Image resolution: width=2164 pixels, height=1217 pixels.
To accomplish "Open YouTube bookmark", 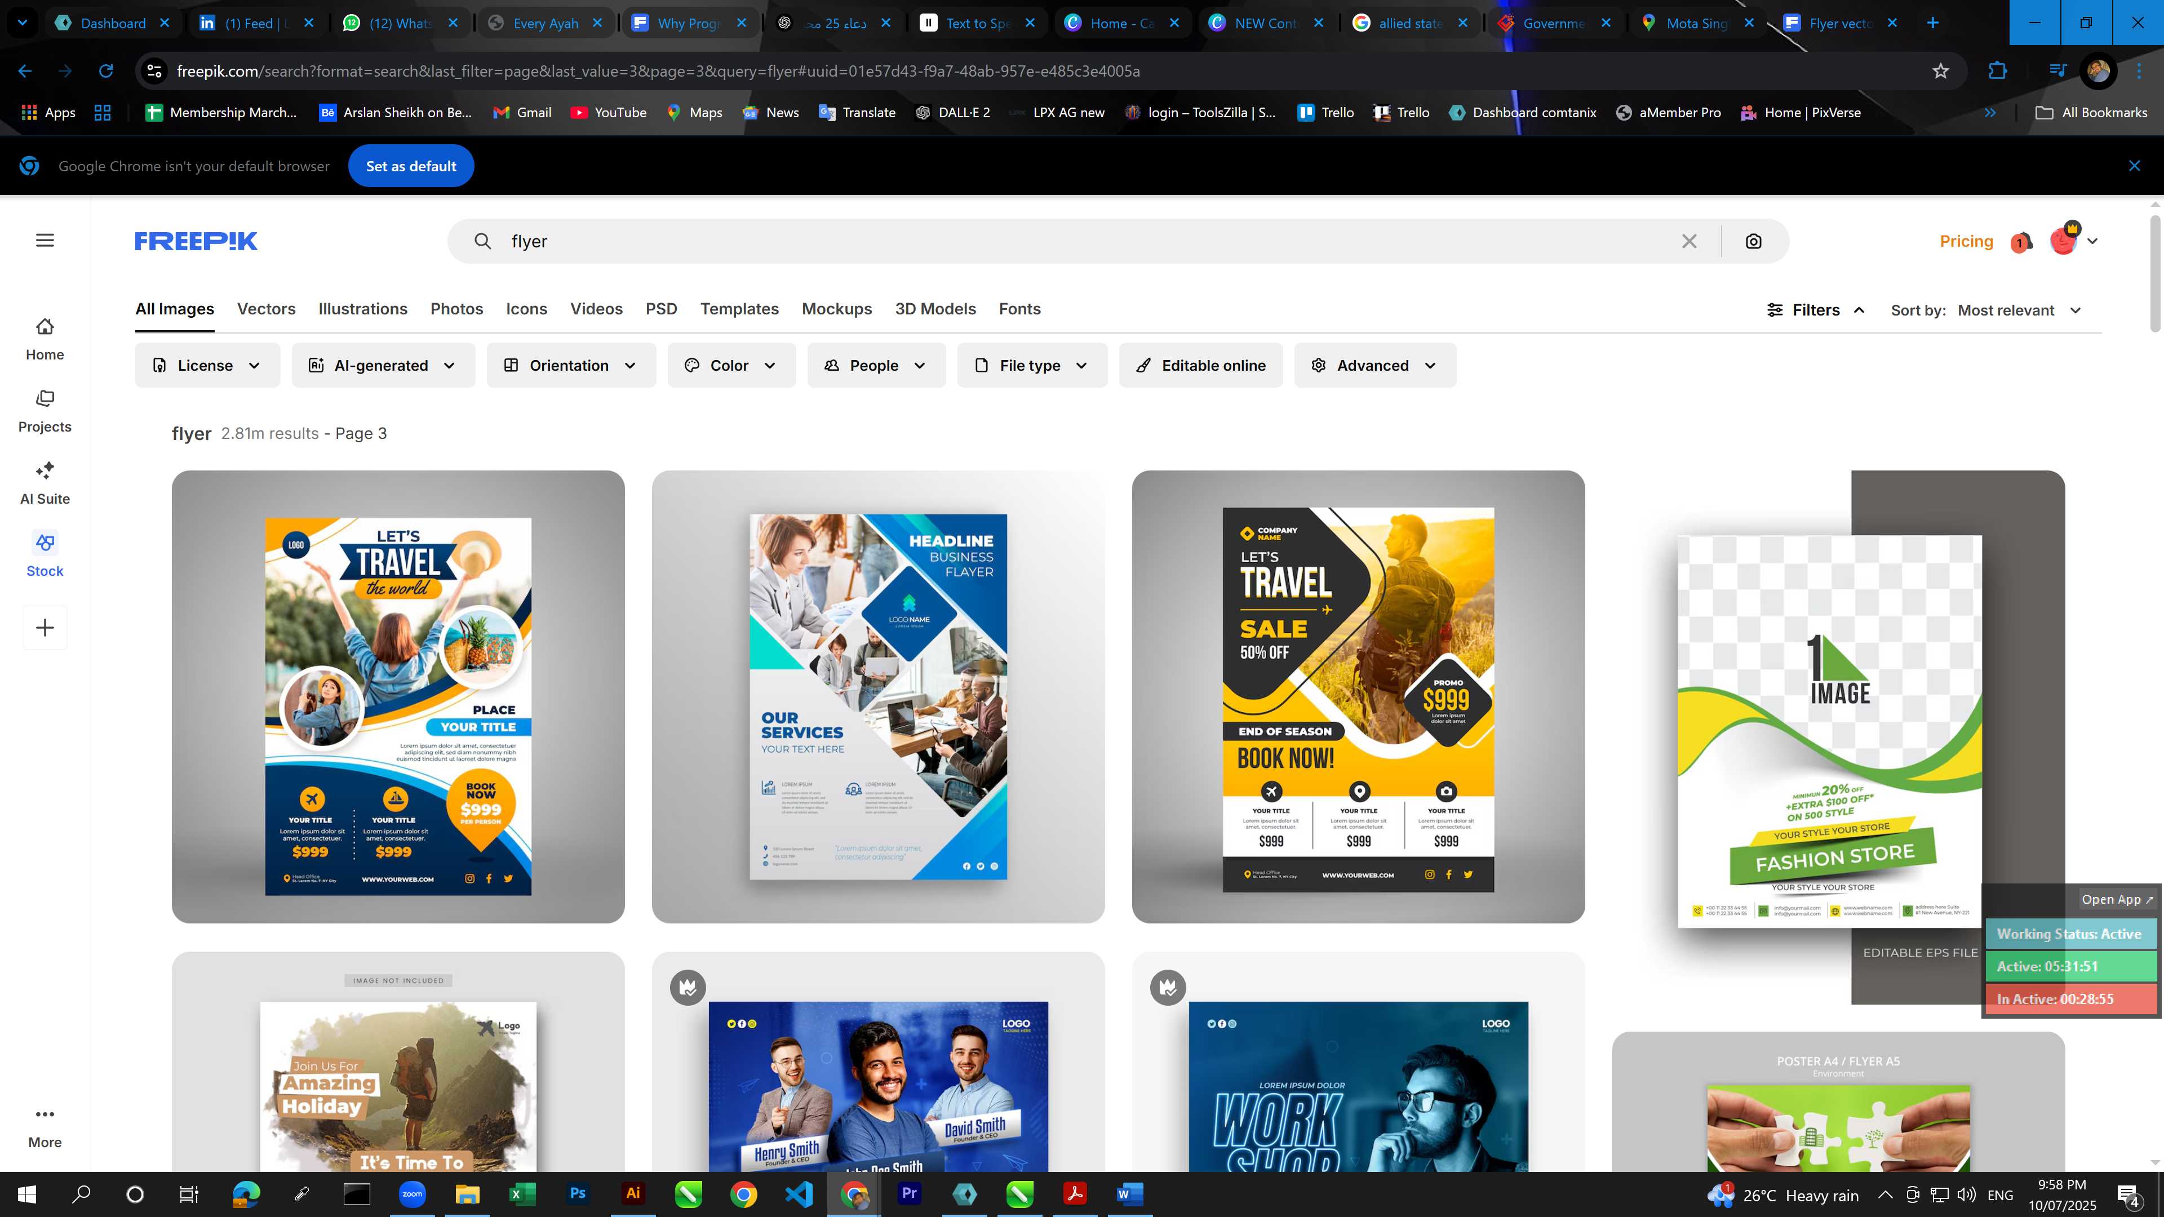I will point(608,113).
